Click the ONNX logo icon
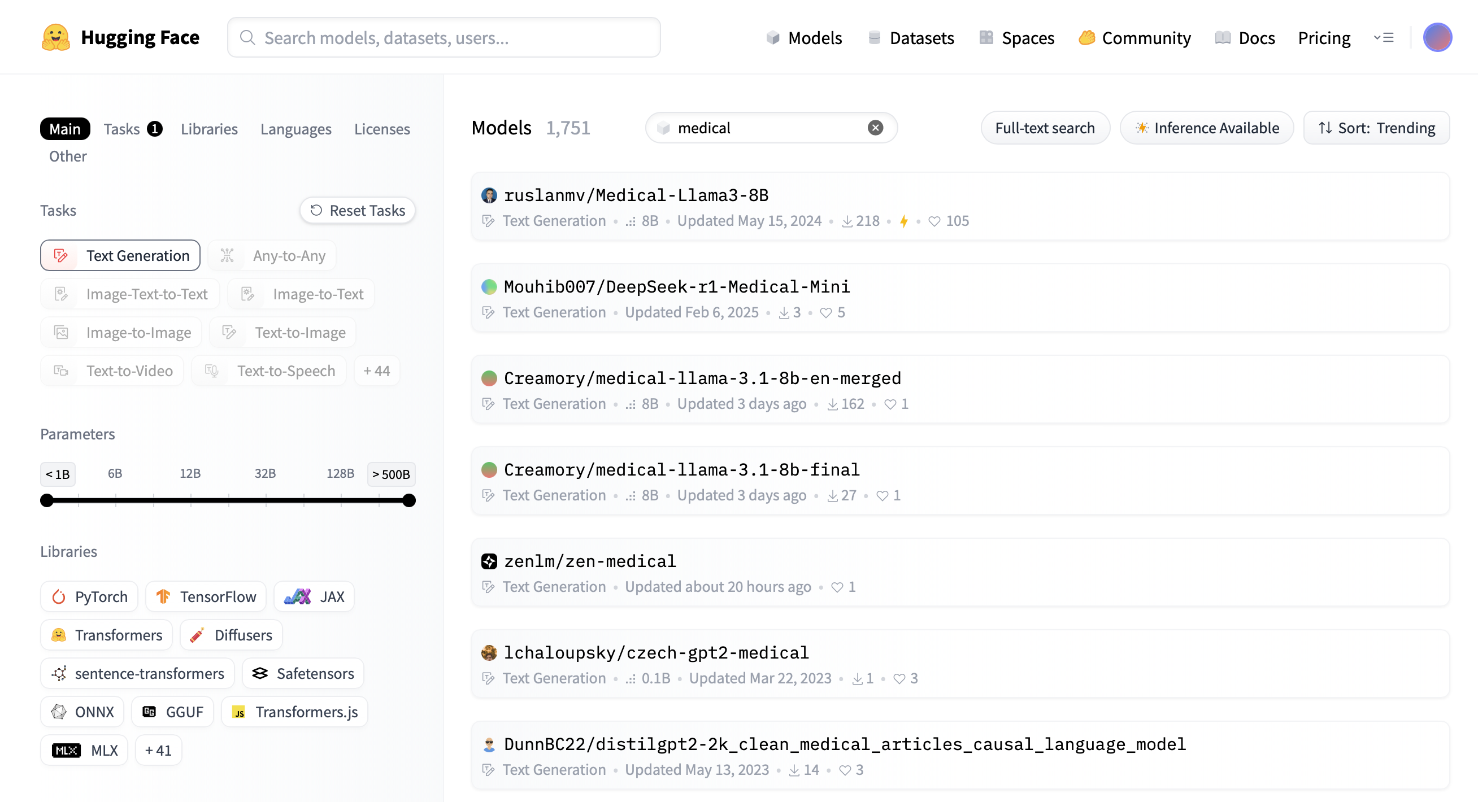The height and width of the screenshot is (802, 1478). pyautogui.click(x=59, y=712)
